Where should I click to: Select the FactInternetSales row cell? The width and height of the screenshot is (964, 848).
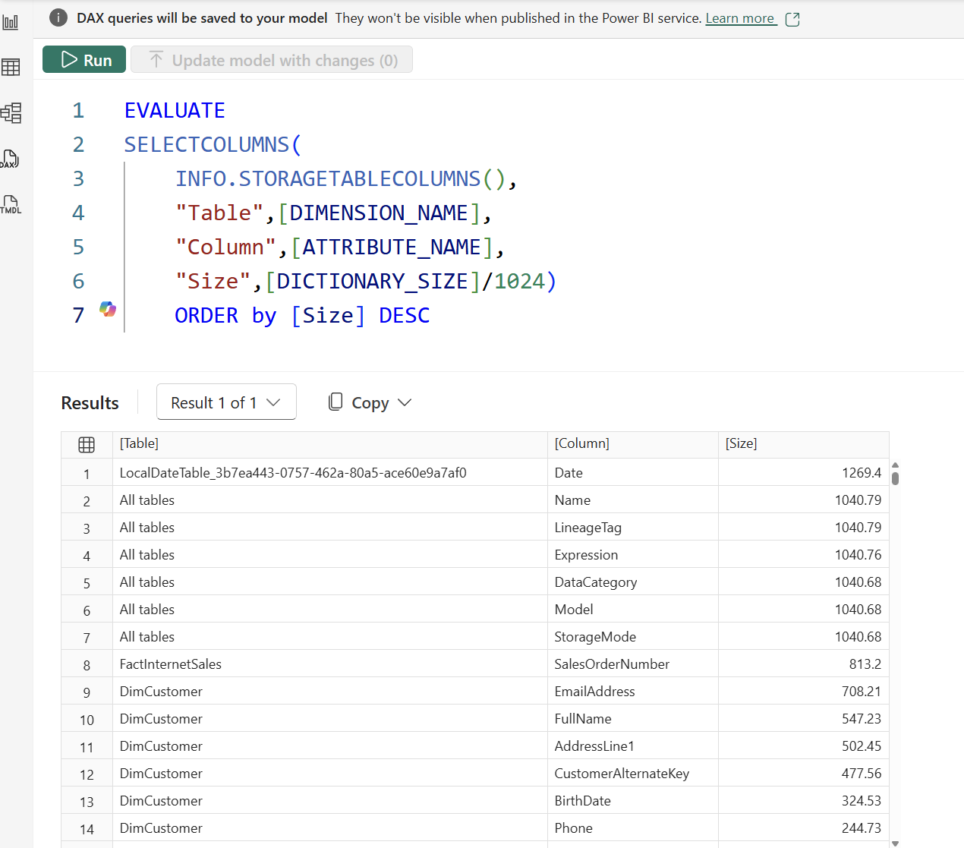coord(171,664)
